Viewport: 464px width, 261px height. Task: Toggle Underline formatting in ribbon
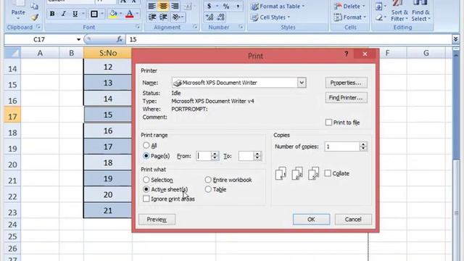tap(75, 14)
